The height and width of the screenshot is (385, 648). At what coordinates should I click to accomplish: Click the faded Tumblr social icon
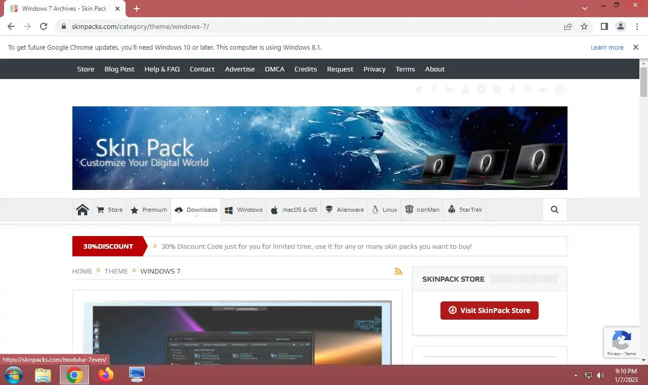pyautogui.click(x=513, y=90)
